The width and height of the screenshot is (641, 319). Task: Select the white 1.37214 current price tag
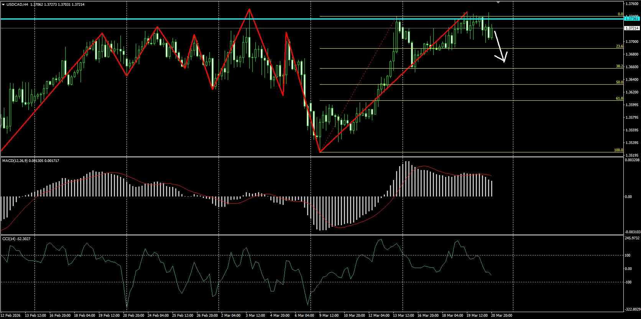(x=632, y=28)
